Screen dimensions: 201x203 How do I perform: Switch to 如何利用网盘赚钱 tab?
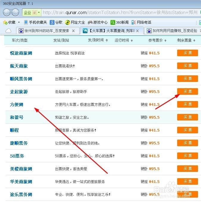[173, 31]
